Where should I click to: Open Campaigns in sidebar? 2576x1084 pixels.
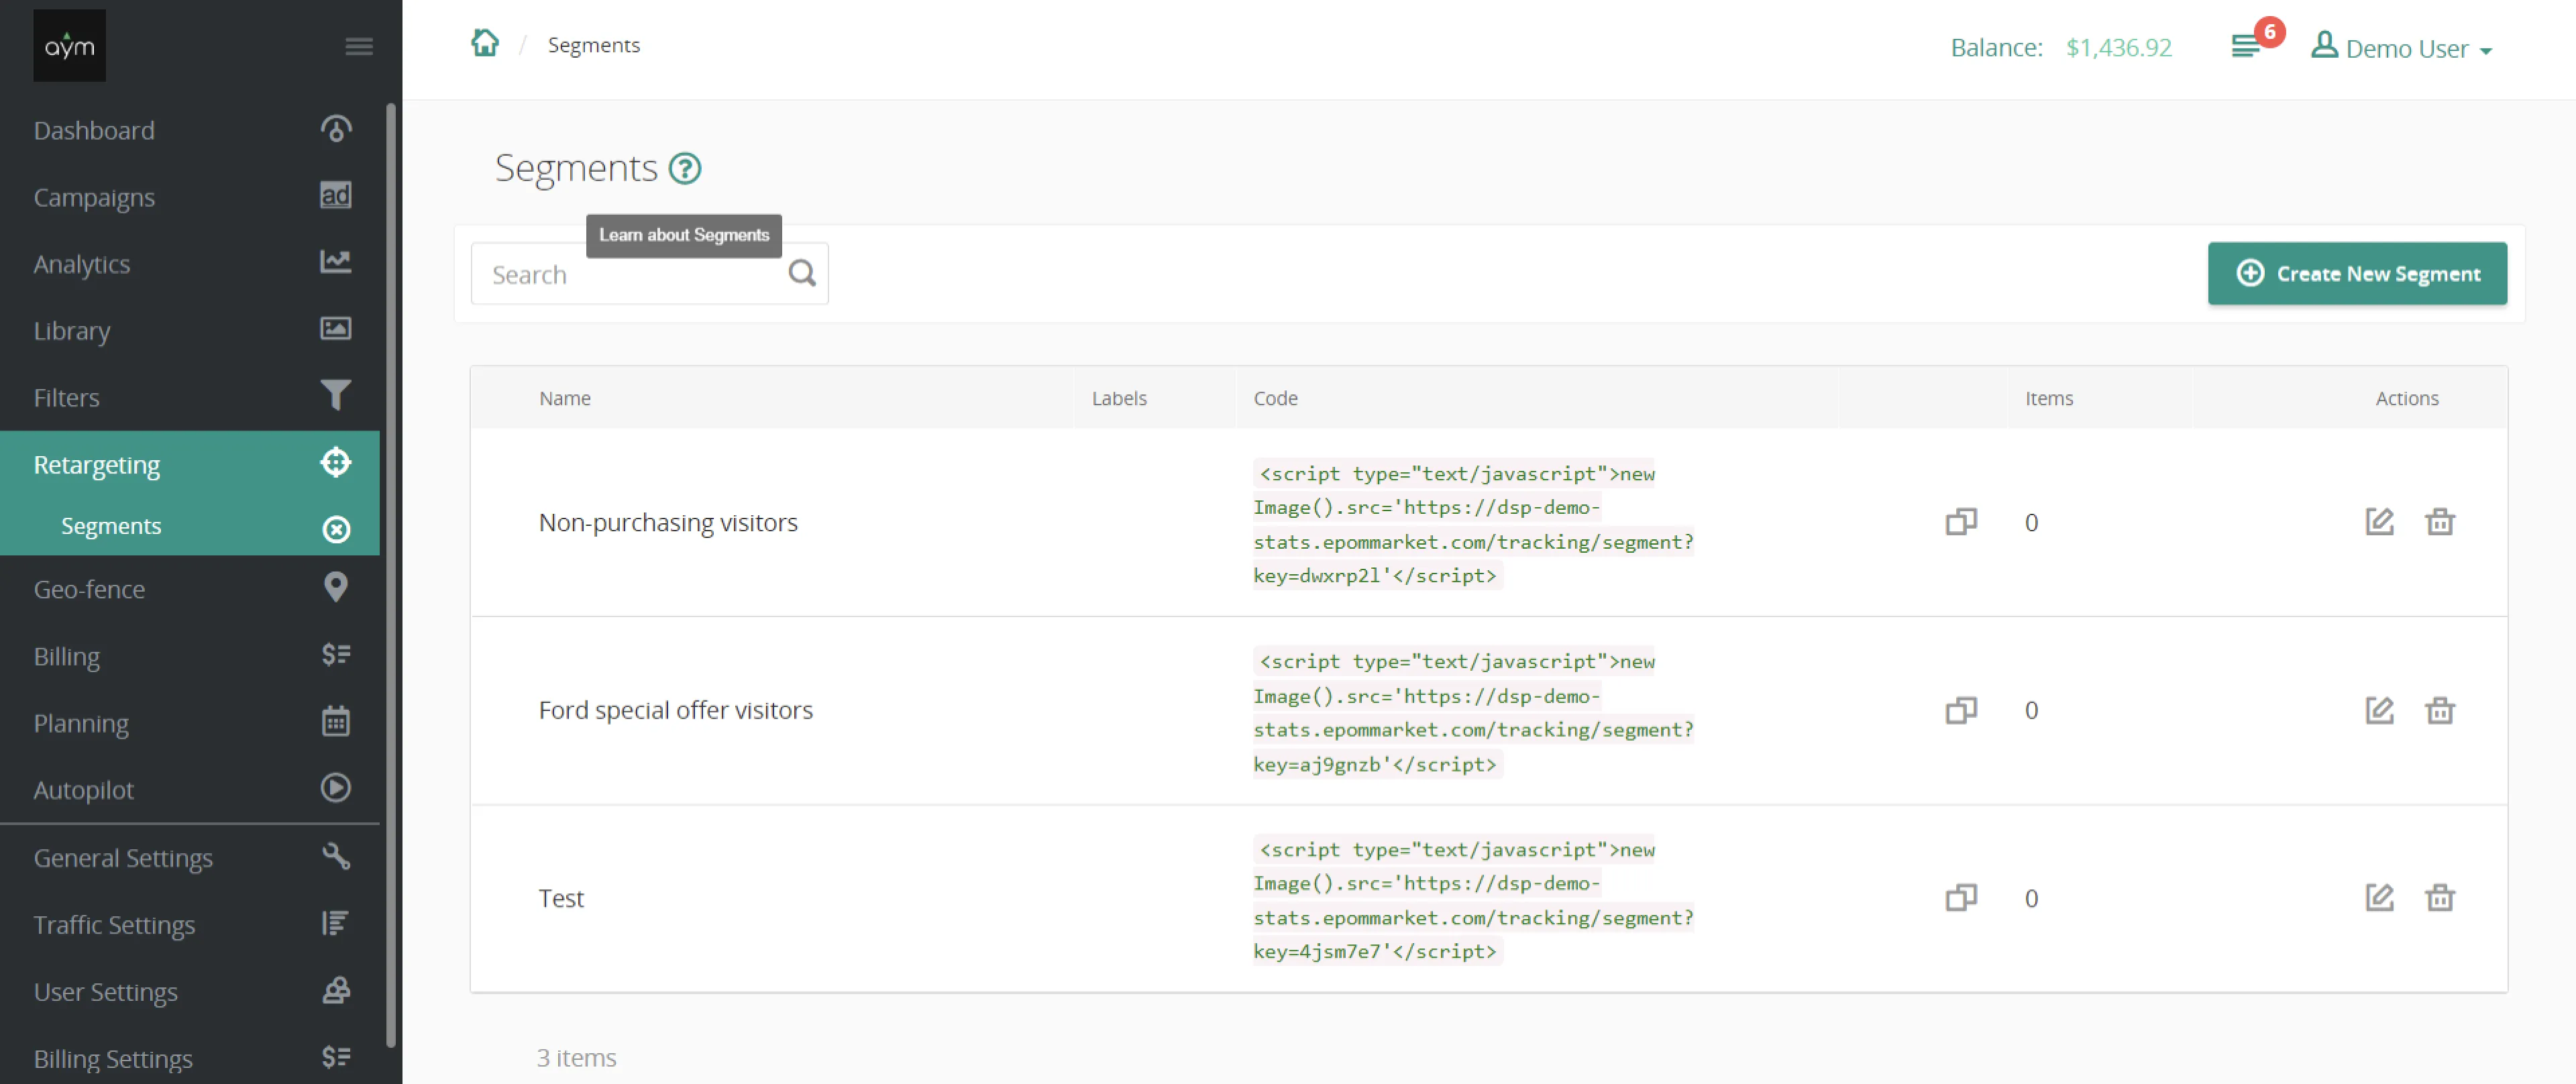point(190,197)
